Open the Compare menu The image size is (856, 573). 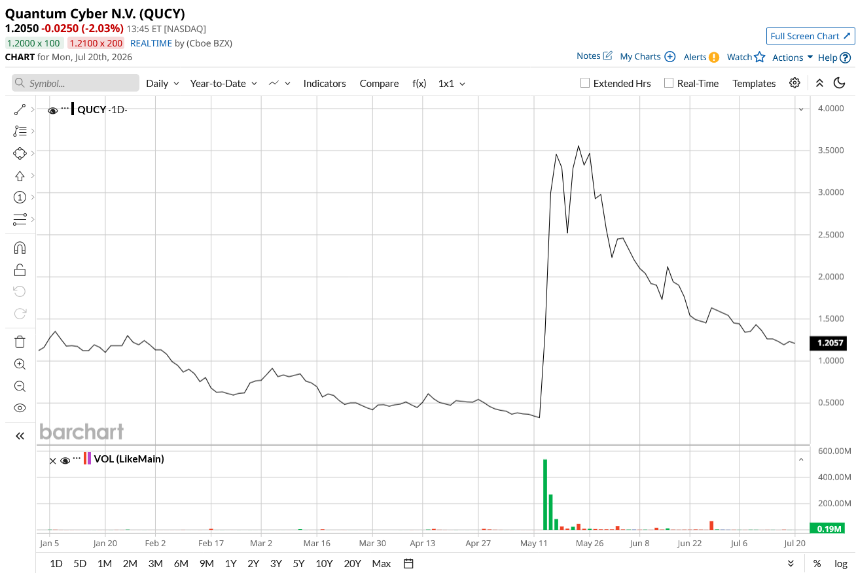click(379, 83)
